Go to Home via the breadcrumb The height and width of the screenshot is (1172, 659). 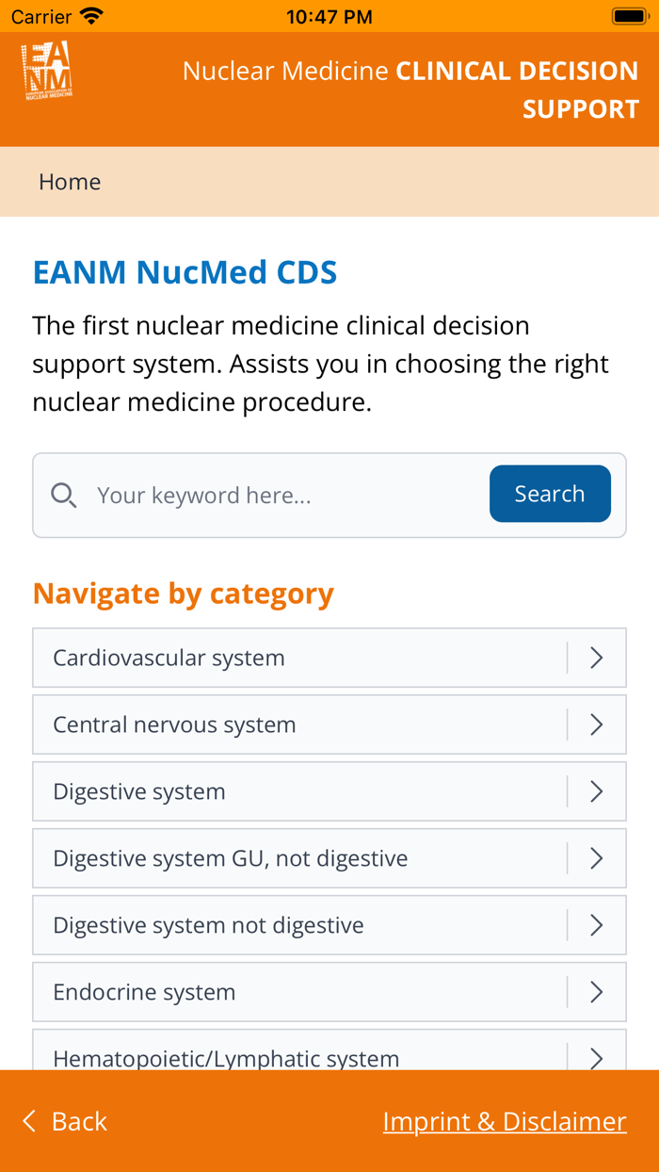70,181
